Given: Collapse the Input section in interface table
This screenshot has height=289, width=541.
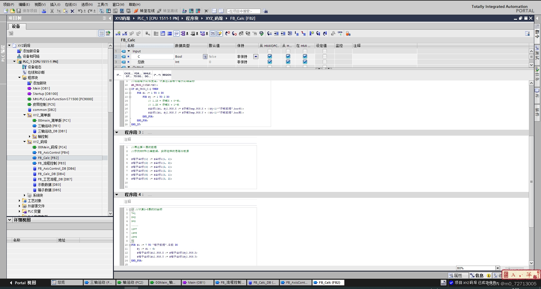Looking at the screenshot, I should pos(129,51).
